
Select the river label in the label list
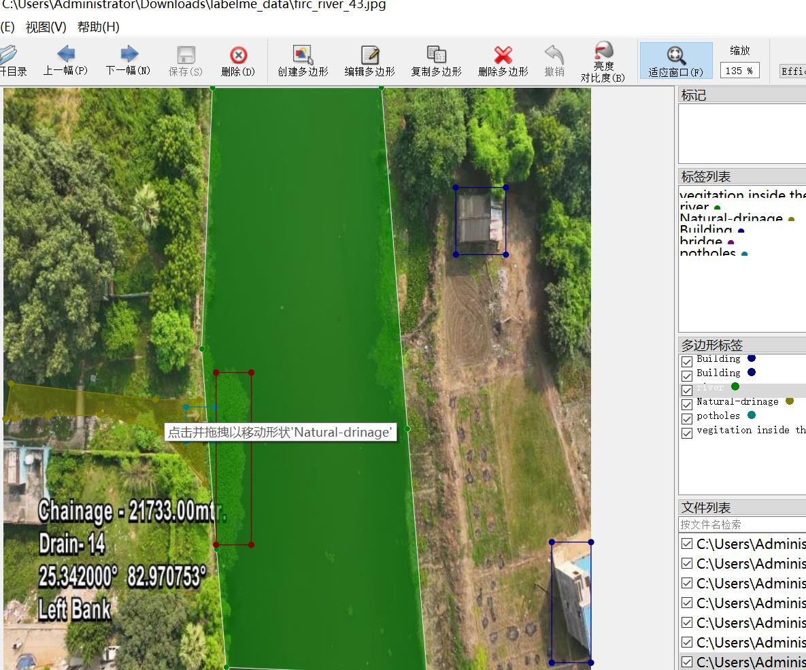[x=694, y=207]
